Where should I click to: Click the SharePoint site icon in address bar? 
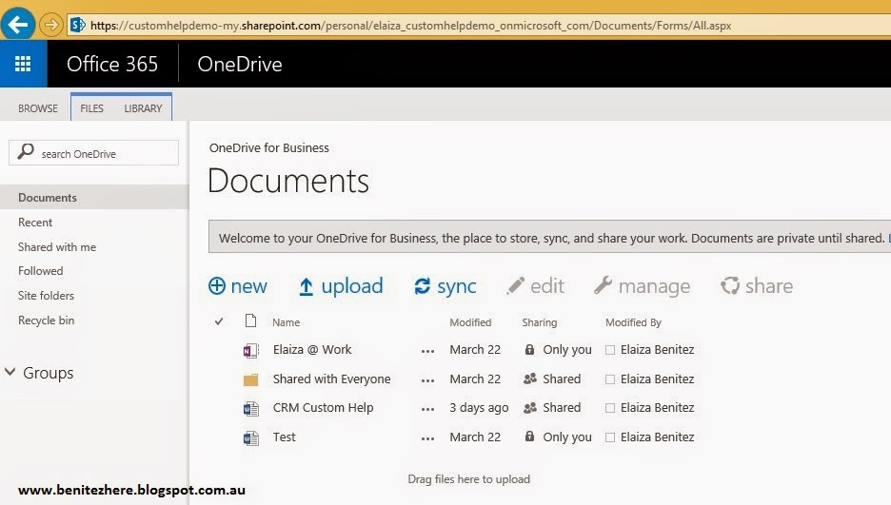click(78, 25)
